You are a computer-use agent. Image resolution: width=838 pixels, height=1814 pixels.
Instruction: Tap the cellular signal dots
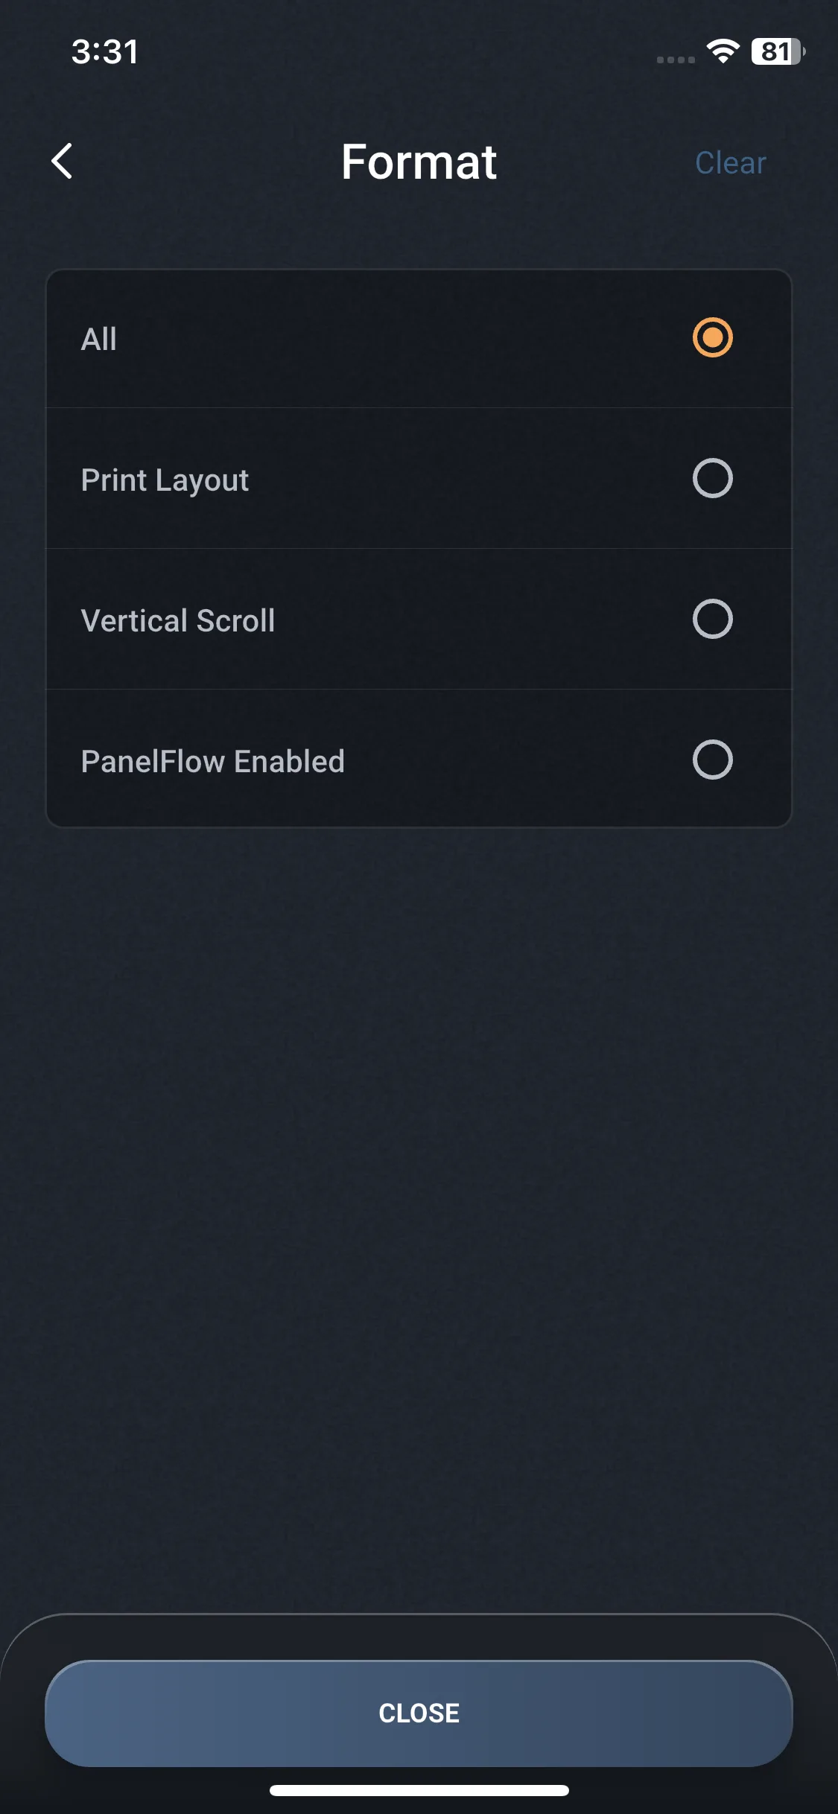point(676,60)
